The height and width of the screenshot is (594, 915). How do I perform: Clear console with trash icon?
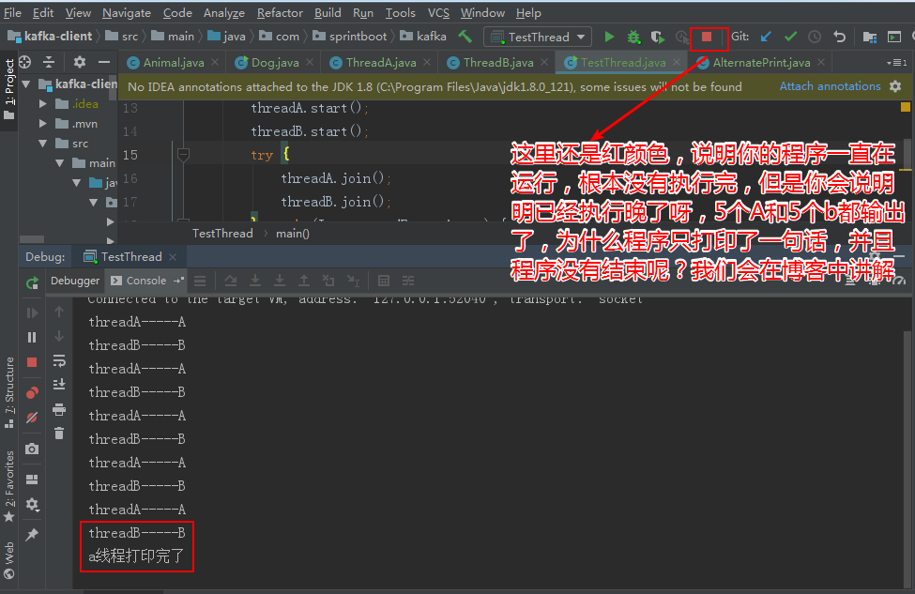pos(59,433)
